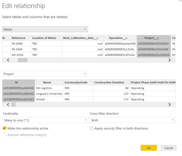
Task: Click the Project table horizontal scrollbar thumb
Action: [x=14, y=105]
